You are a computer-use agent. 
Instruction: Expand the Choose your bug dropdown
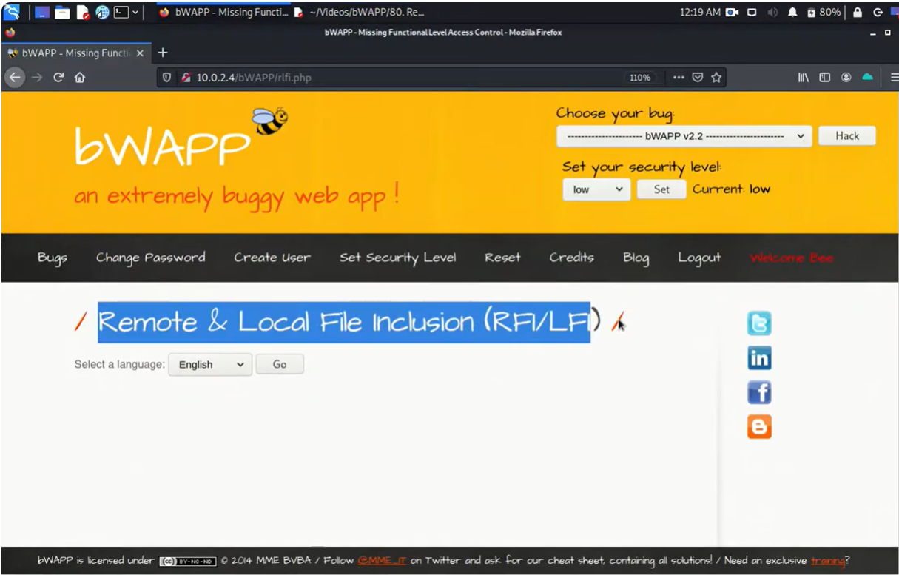pos(684,136)
